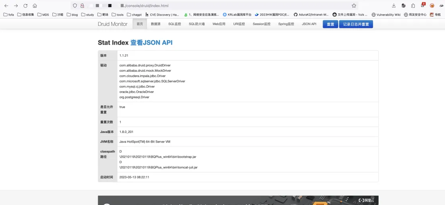Open the CVE Discovery bookmark
445x205 pixels.
[163, 14]
